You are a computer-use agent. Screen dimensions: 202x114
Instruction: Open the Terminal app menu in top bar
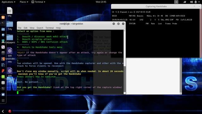[x=39, y=2]
